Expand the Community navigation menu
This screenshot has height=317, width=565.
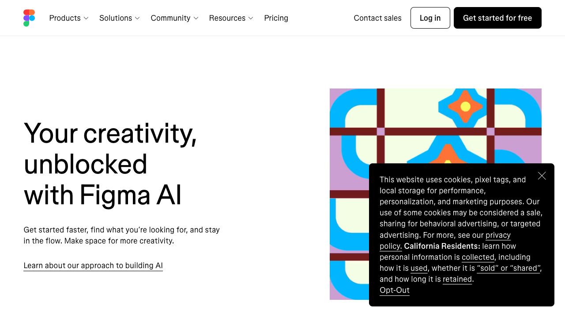click(x=174, y=18)
